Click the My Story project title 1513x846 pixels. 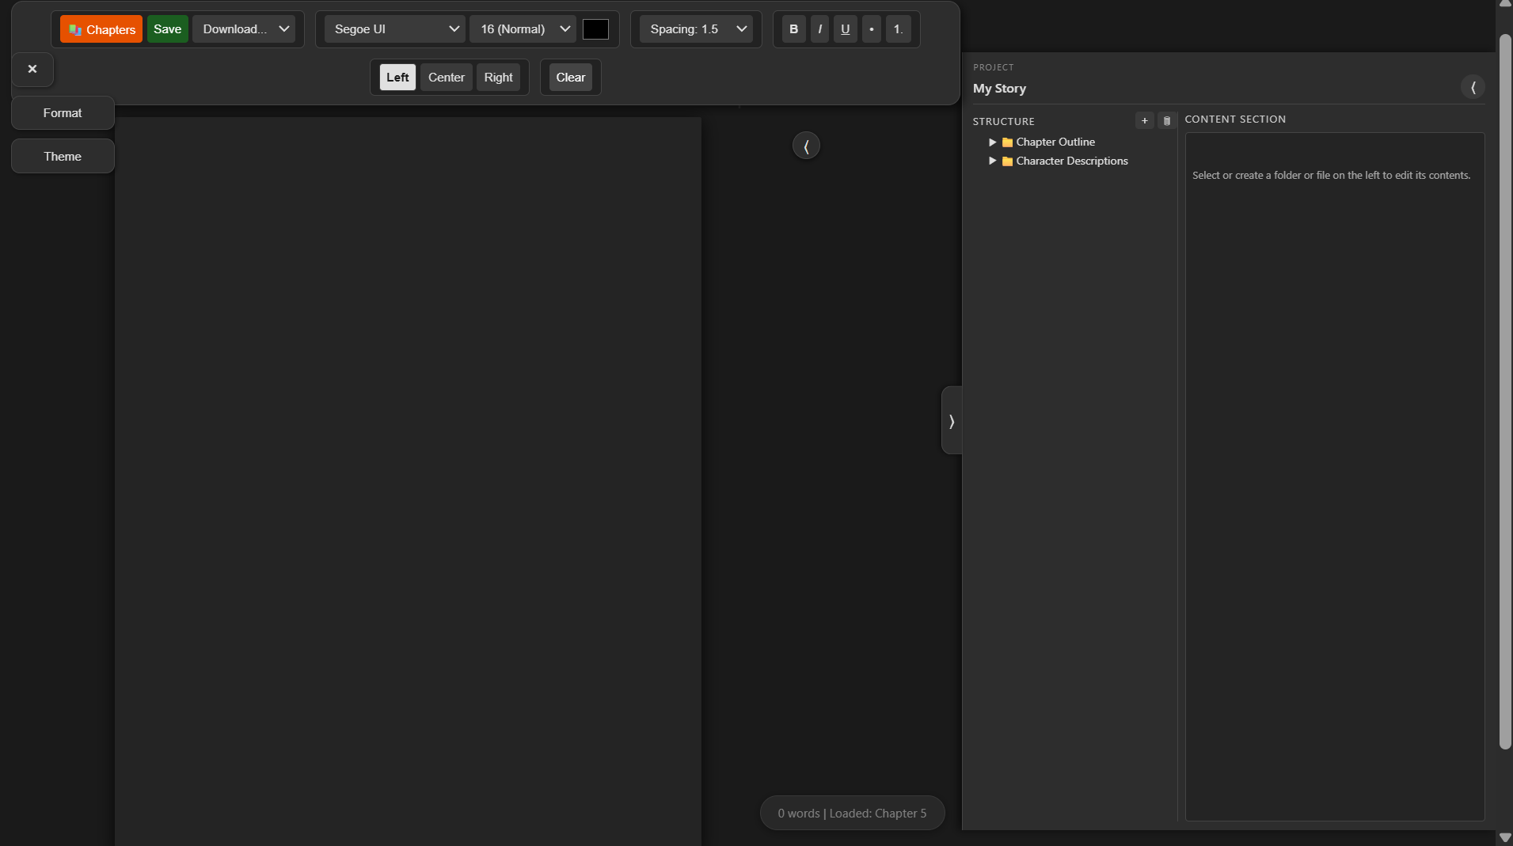click(x=999, y=89)
